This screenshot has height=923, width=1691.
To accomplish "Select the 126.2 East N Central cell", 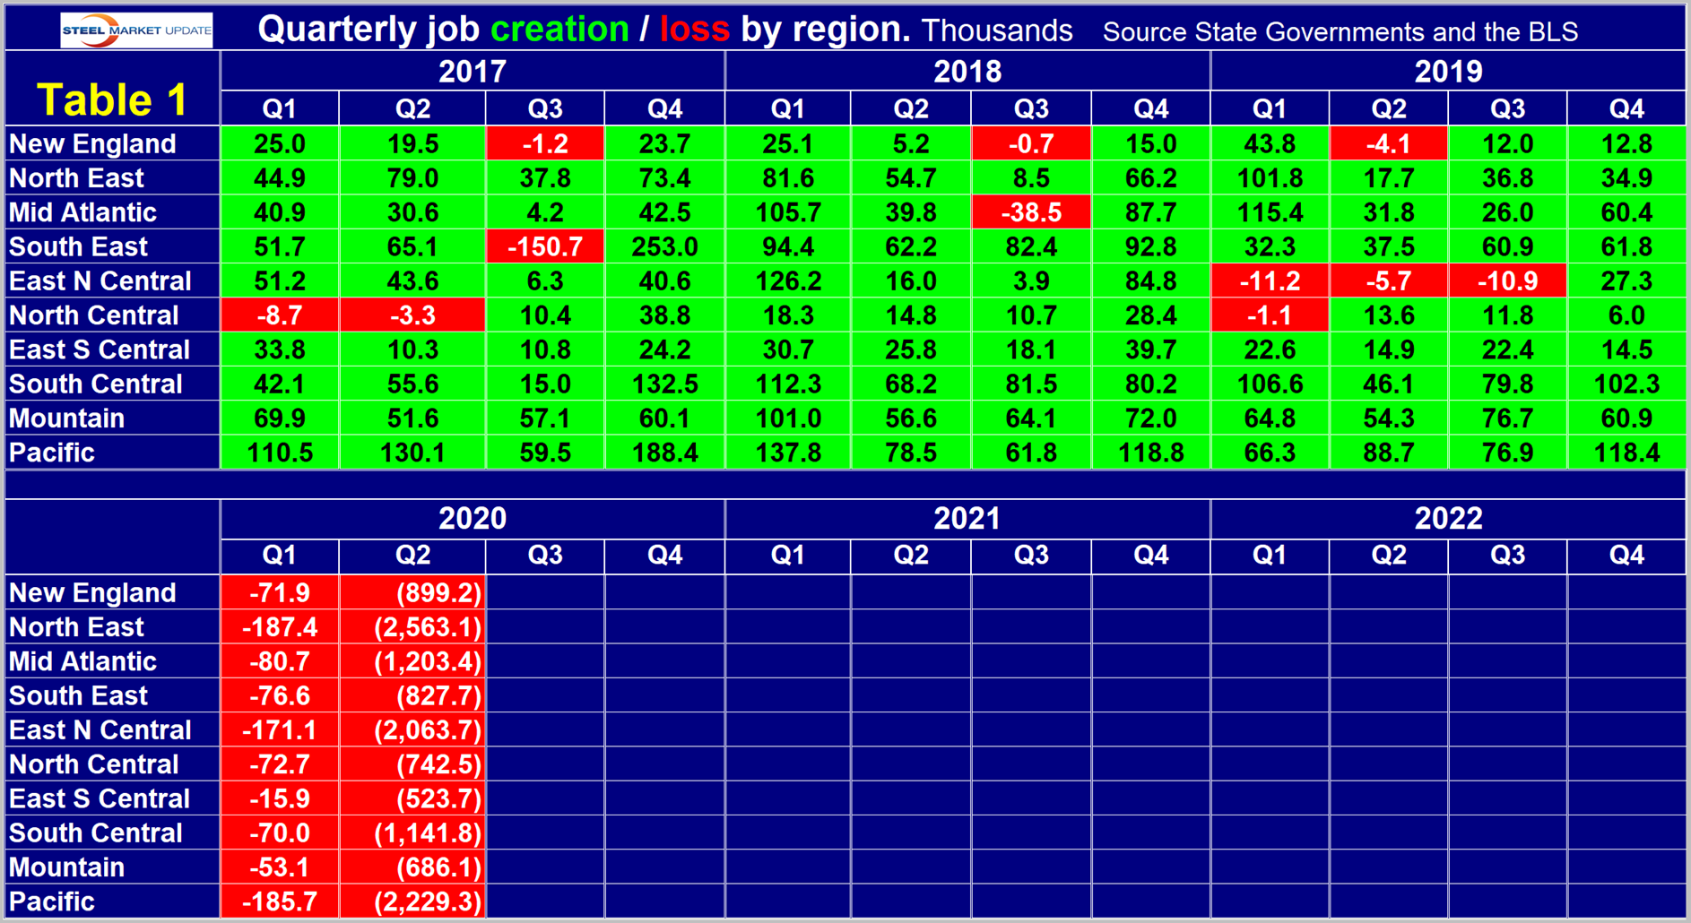I will coord(787,280).
